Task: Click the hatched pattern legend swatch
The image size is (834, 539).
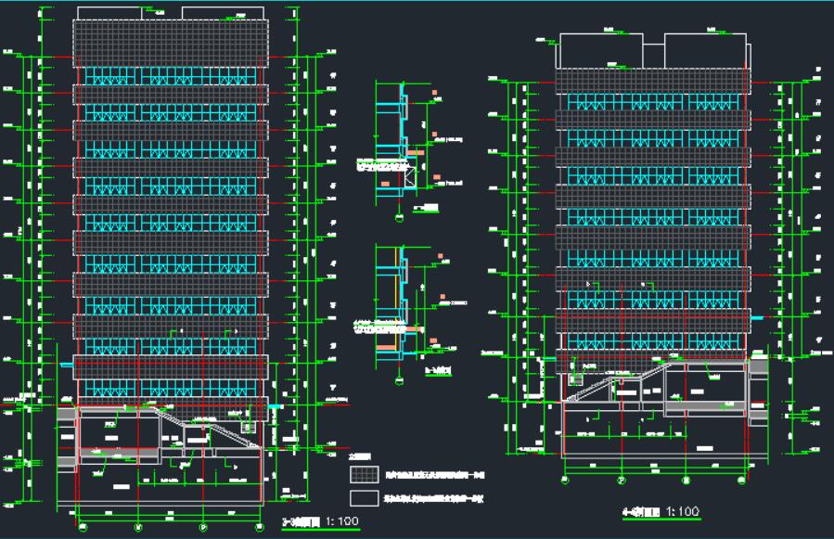Action: coord(363,474)
